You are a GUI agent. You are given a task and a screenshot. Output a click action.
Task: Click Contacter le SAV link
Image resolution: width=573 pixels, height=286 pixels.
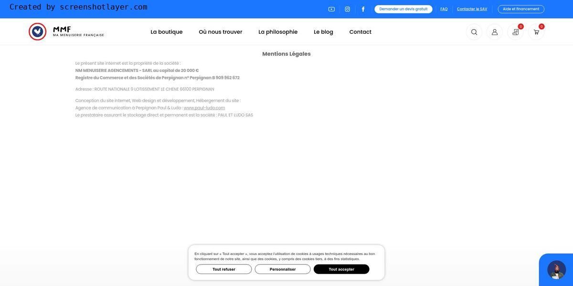pos(472,9)
